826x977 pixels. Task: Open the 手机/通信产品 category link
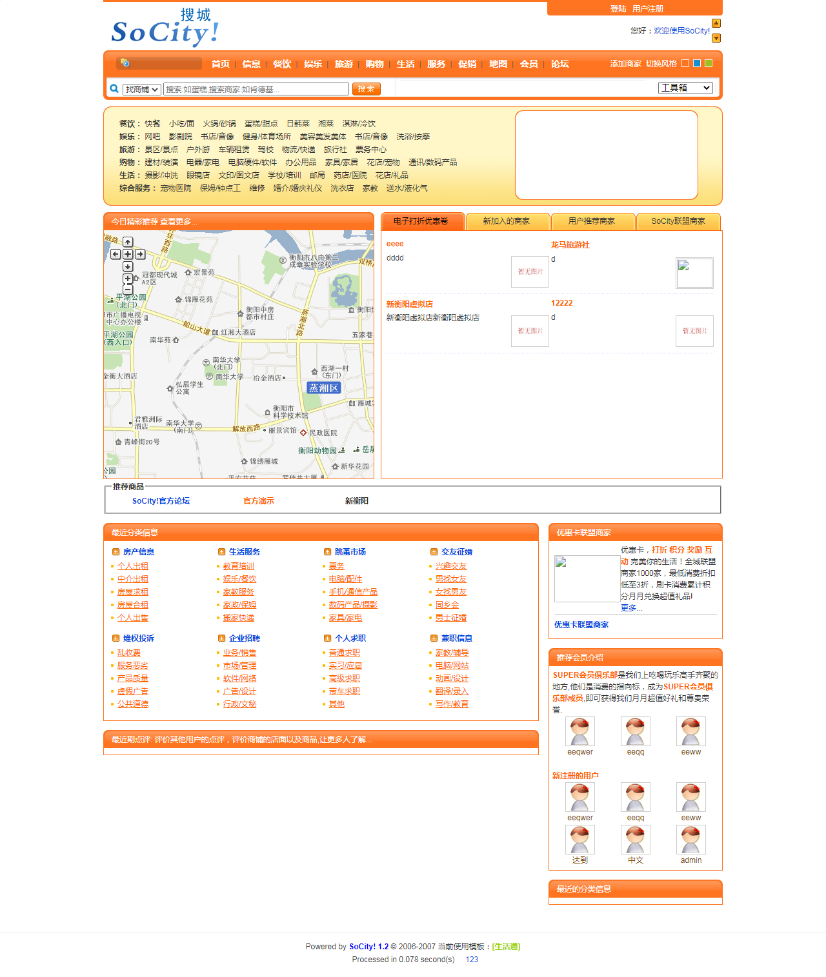click(x=354, y=592)
